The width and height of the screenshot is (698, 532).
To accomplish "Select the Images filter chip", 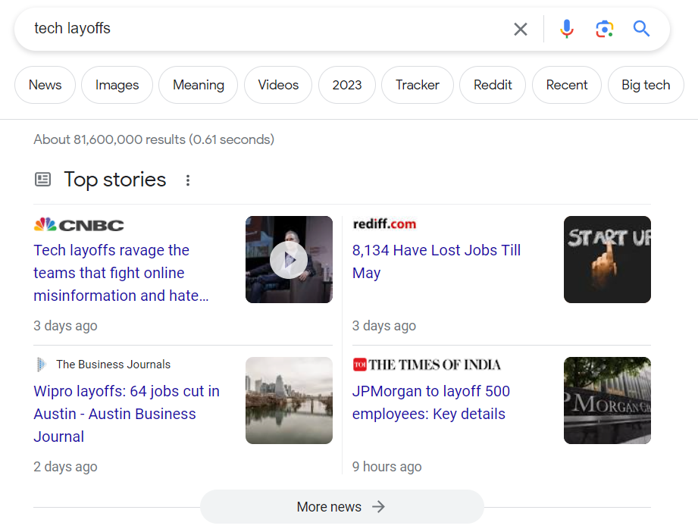I will coord(117,85).
